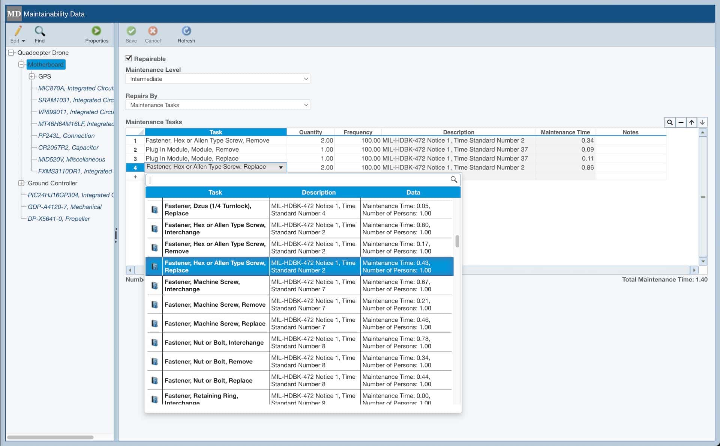
Task: Click the search icon above the tasks table
Action: point(670,122)
